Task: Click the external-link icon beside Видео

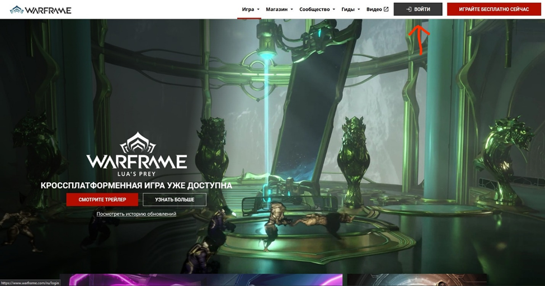Action: tap(386, 9)
